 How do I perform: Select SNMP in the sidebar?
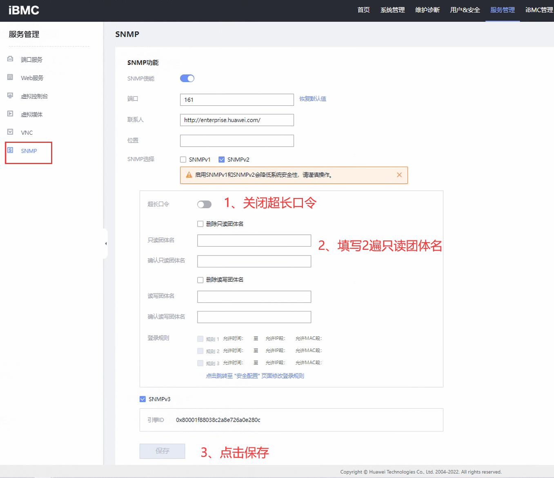pyautogui.click(x=29, y=151)
